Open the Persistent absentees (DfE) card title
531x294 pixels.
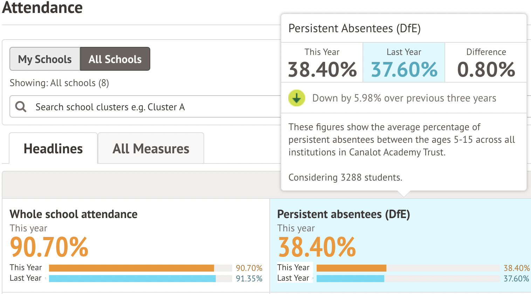[x=344, y=214]
